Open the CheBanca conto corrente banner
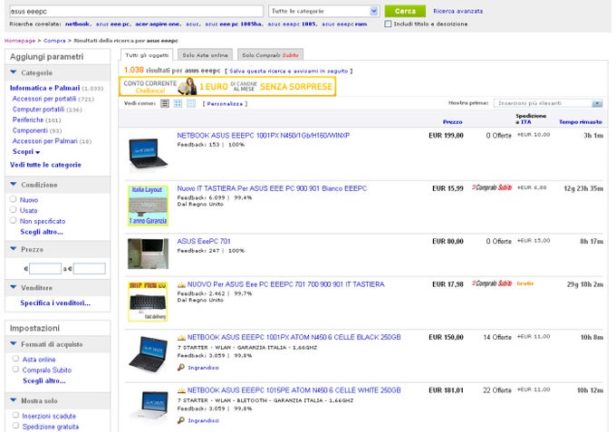This screenshot has width=616, height=432. (x=227, y=86)
